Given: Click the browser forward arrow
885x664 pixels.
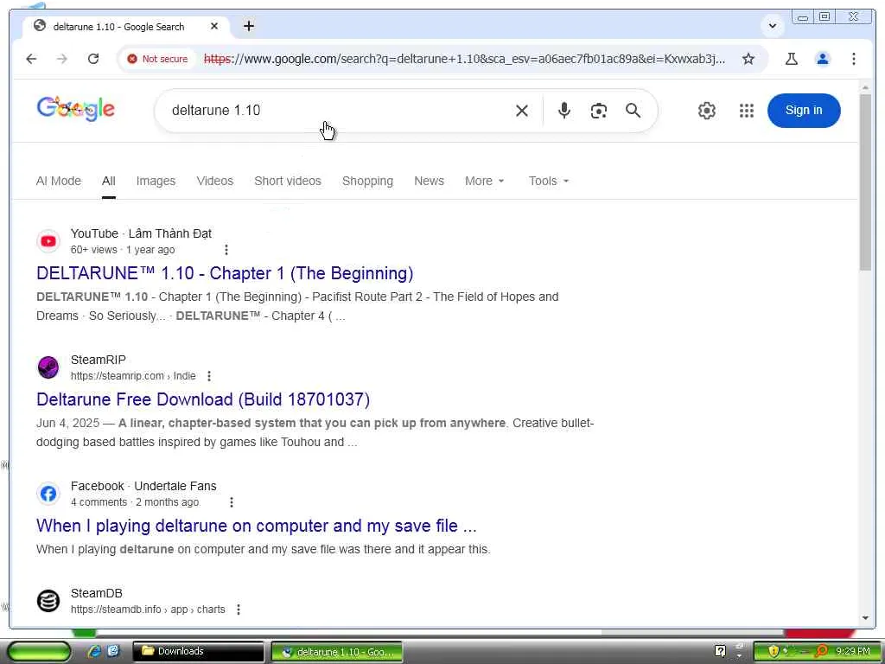Looking at the screenshot, I should 62,59.
